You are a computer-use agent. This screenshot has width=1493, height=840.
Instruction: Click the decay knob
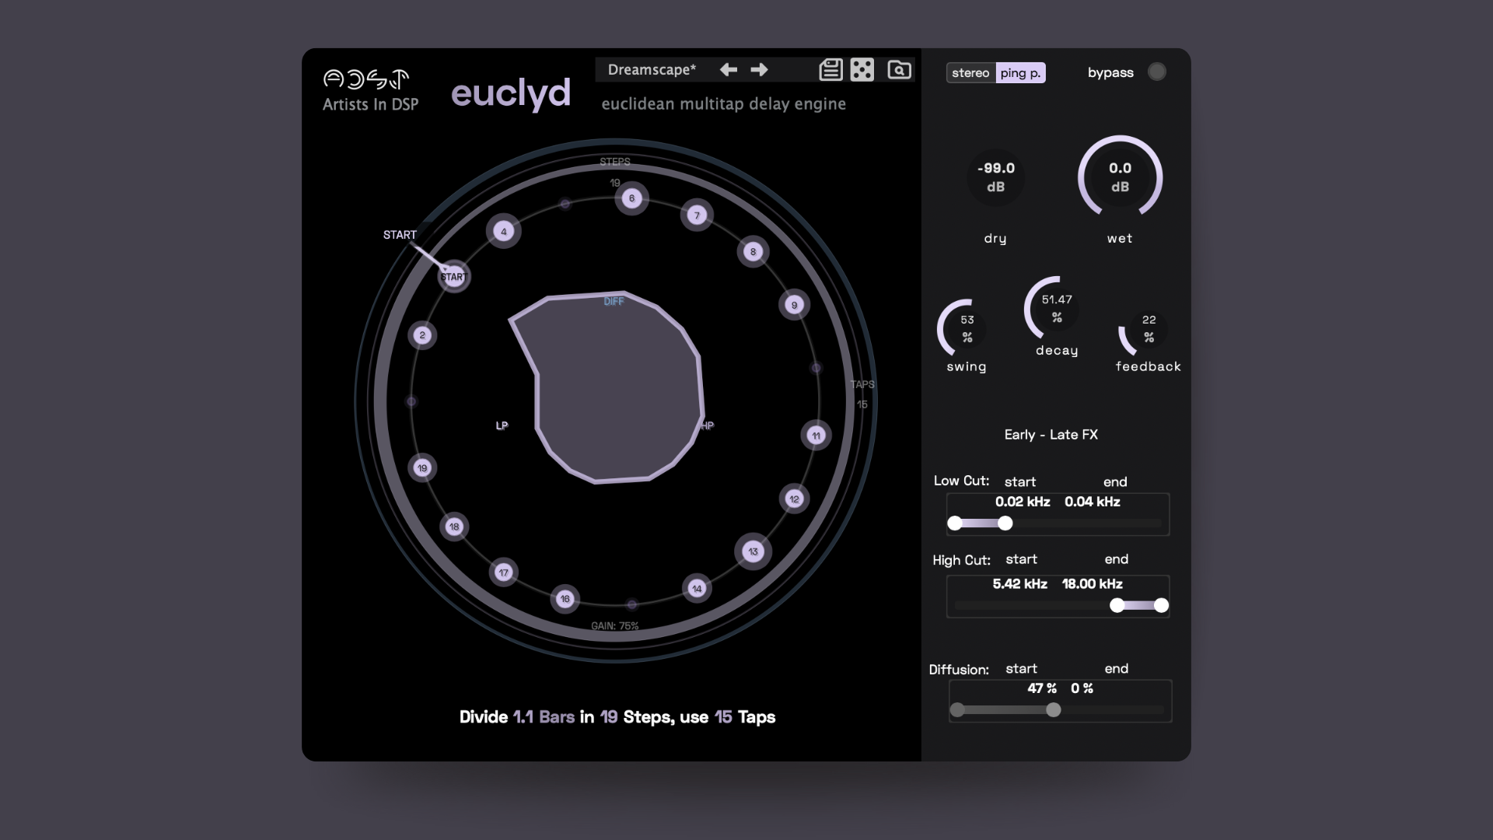click(1056, 309)
